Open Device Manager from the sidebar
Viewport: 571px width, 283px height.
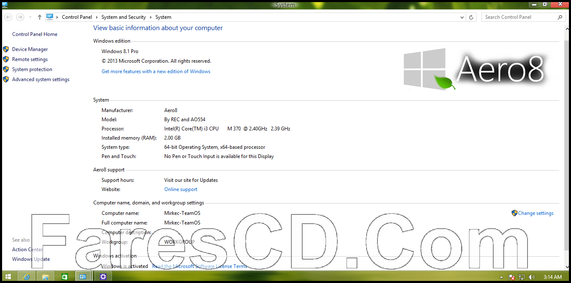pos(30,49)
